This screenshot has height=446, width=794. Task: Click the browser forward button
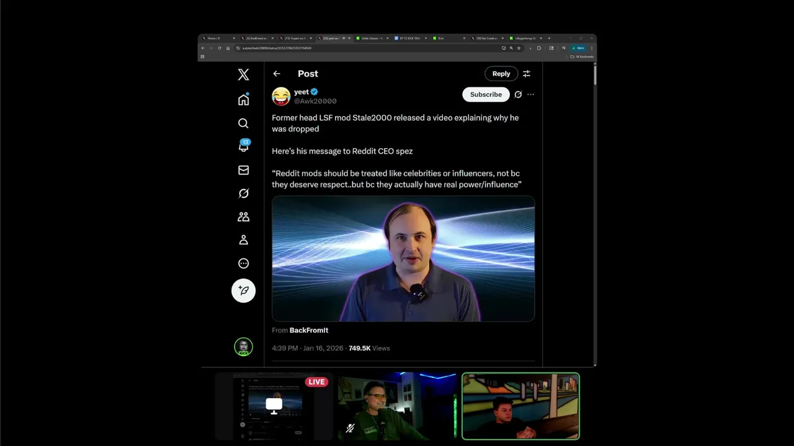211,48
